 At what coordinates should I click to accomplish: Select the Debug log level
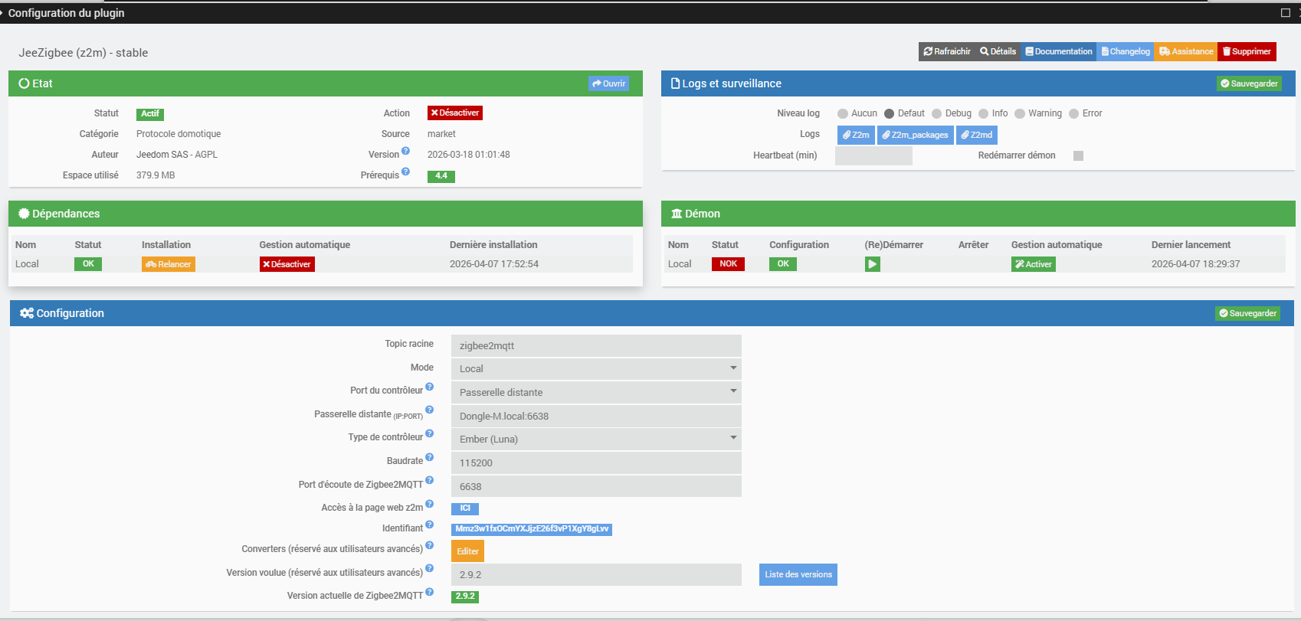tap(936, 113)
